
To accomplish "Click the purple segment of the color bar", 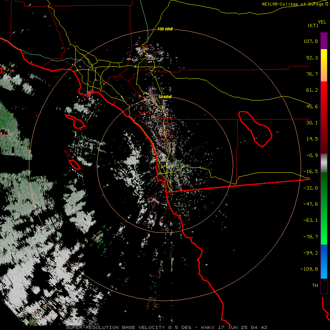I will 324,41.
